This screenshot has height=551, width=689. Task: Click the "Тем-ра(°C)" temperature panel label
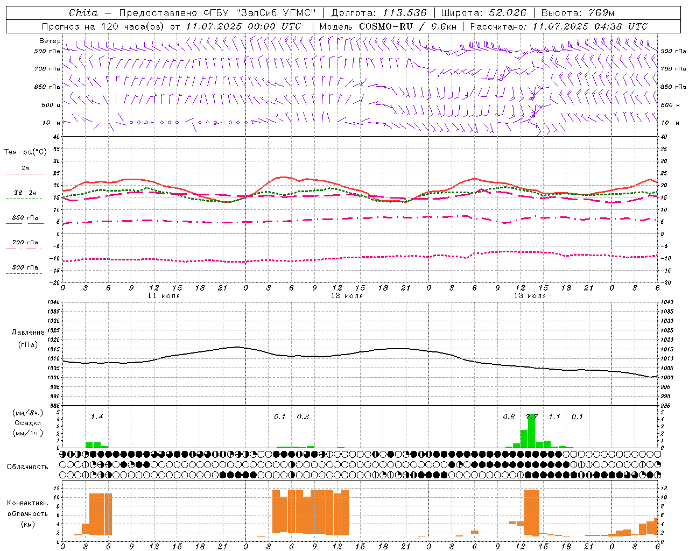tap(25, 152)
